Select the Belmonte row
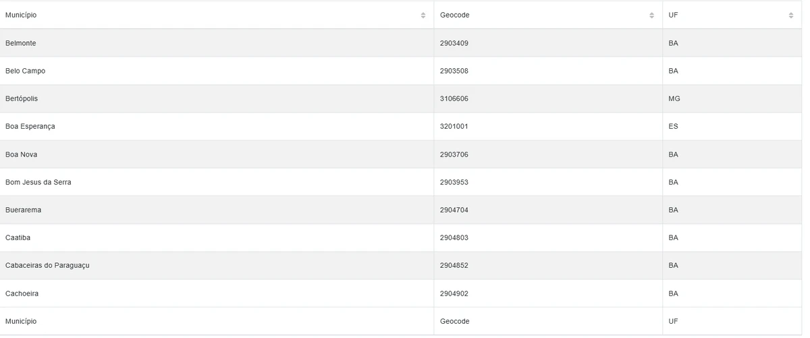This screenshot has width=810, height=338. coord(21,43)
